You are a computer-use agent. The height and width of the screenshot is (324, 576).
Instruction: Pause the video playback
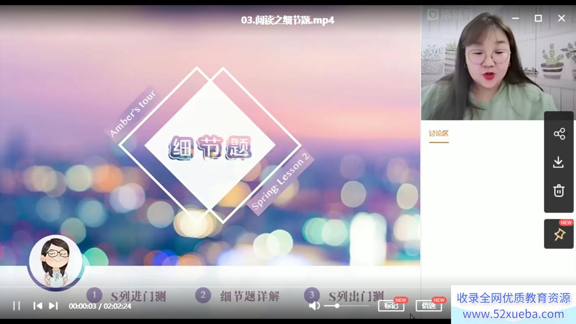(16, 306)
